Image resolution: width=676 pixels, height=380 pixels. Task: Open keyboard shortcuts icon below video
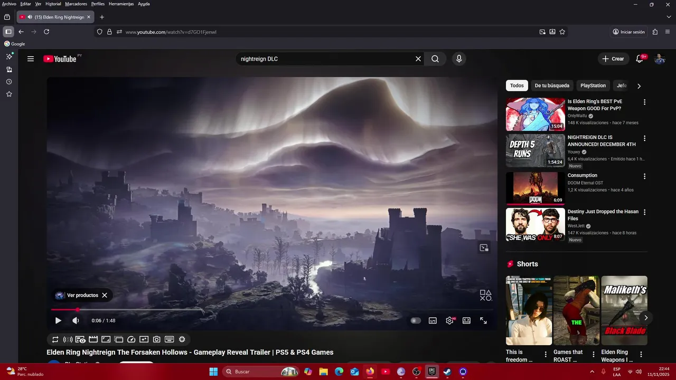click(170, 339)
